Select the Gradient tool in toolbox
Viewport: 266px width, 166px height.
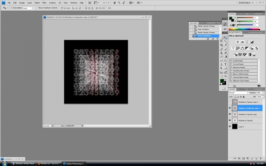226,57
